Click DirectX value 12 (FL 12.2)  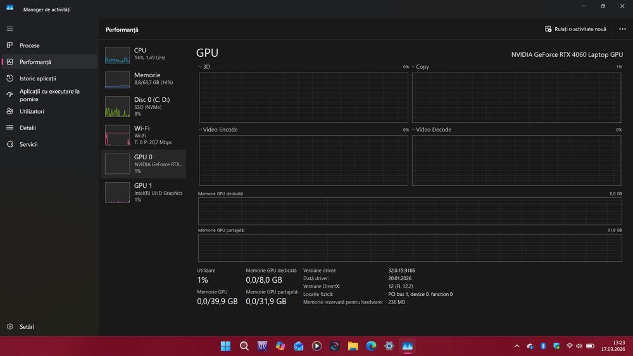tap(401, 286)
